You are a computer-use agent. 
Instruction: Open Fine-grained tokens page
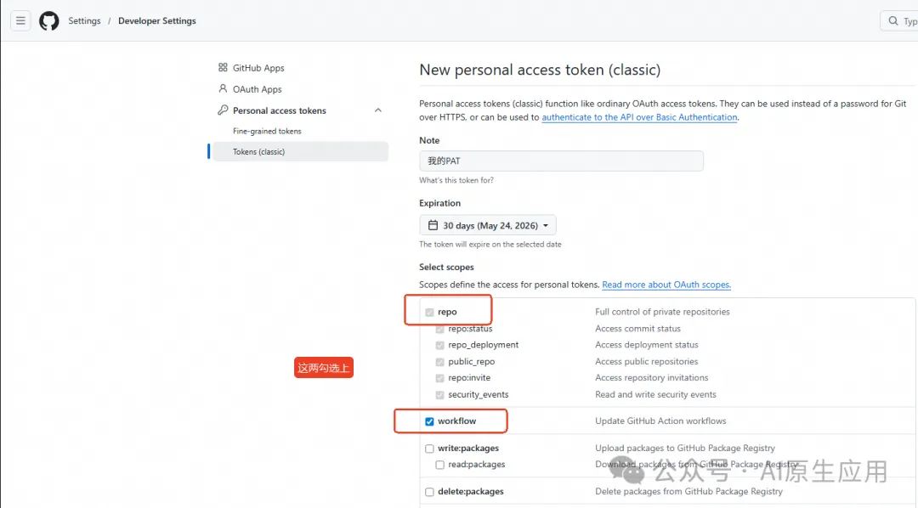pos(267,132)
